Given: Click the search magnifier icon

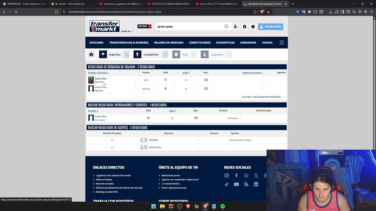Looking at the screenshot, I should tap(226, 26).
